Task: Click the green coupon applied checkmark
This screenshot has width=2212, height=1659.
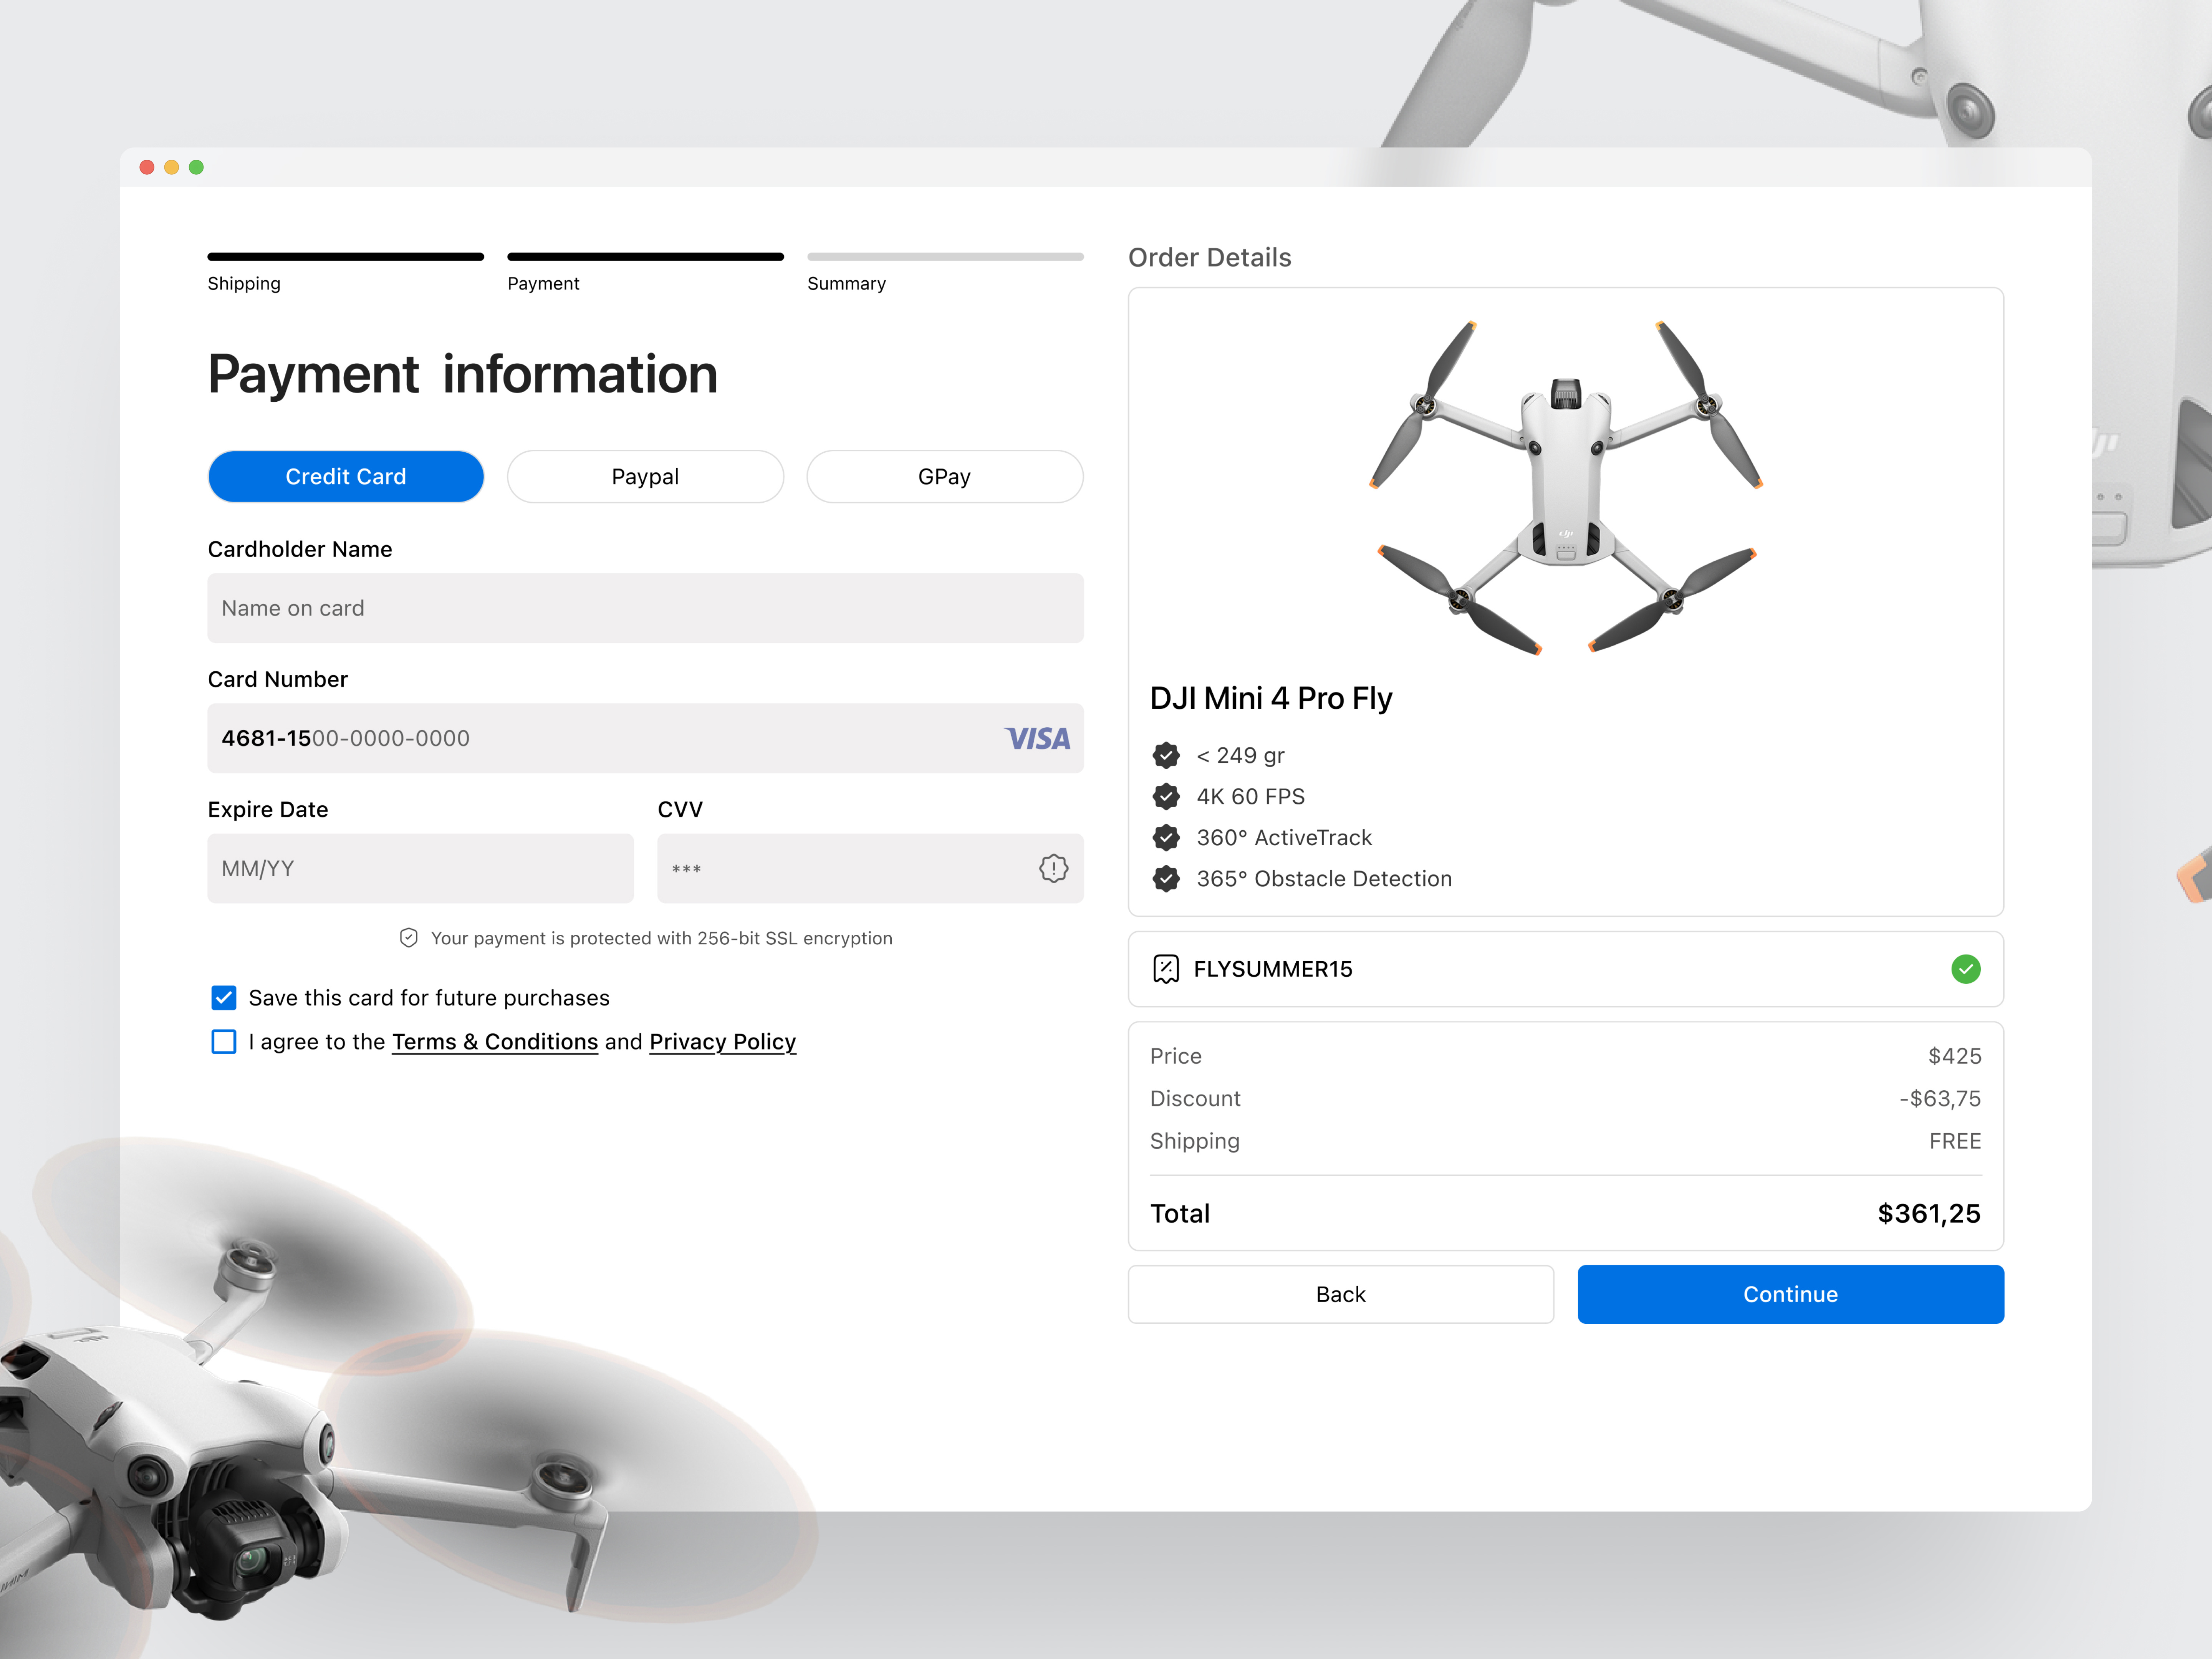Action: pos(1965,969)
